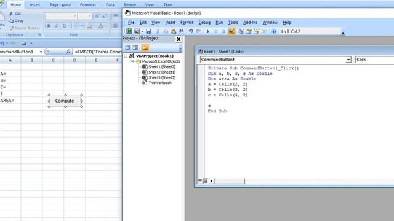
Task: Click View Code icon in Project pane
Action: point(127,48)
